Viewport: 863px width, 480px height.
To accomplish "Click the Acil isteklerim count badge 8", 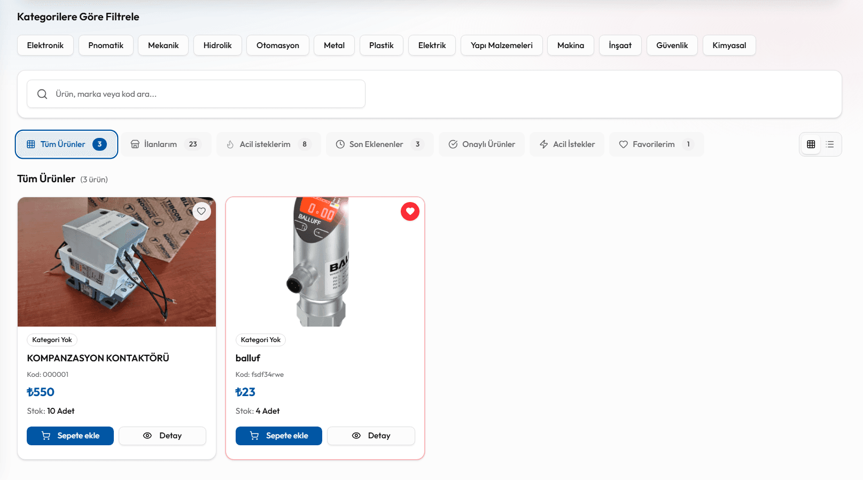I will click(305, 144).
